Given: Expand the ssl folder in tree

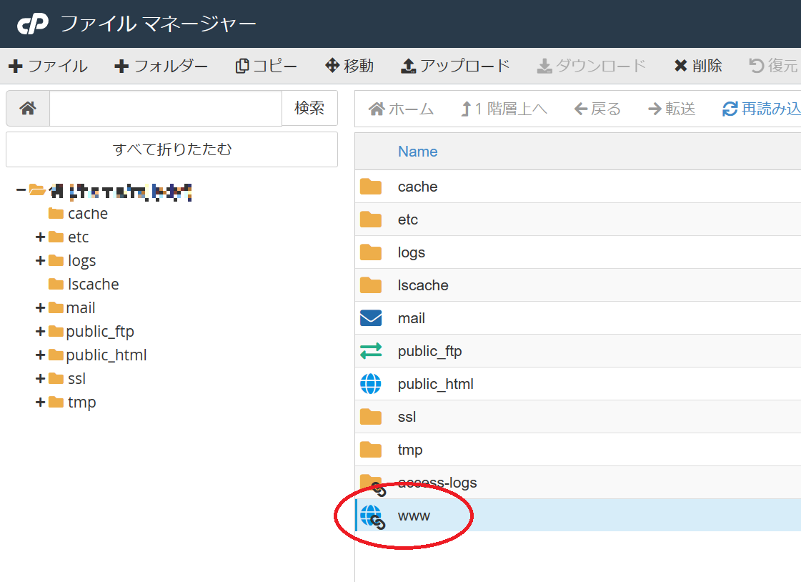Looking at the screenshot, I should coord(40,379).
